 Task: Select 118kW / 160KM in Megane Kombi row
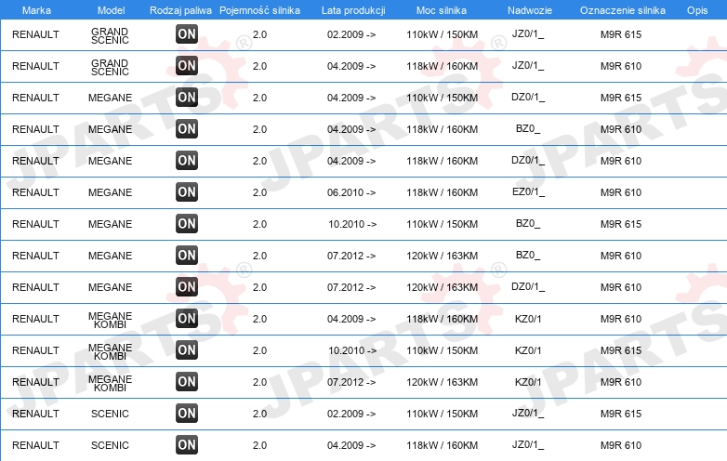click(x=443, y=319)
